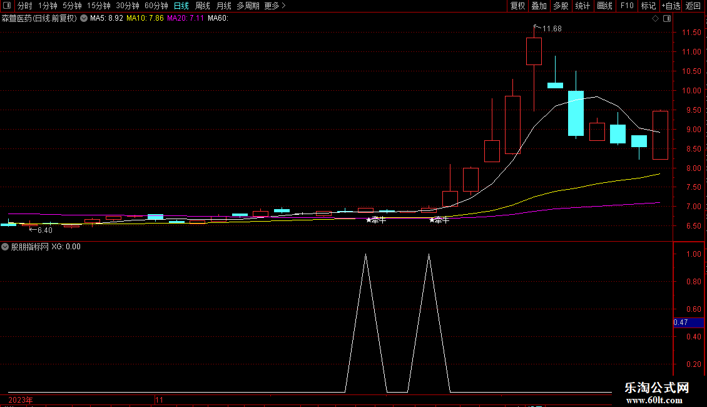Click the 6.40 low price marker
Viewport: 707px width, 407px height.
(x=44, y=230)
